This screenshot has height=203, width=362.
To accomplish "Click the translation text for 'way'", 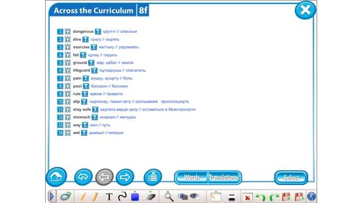I will pyautogui.click(x=100, y=125).
